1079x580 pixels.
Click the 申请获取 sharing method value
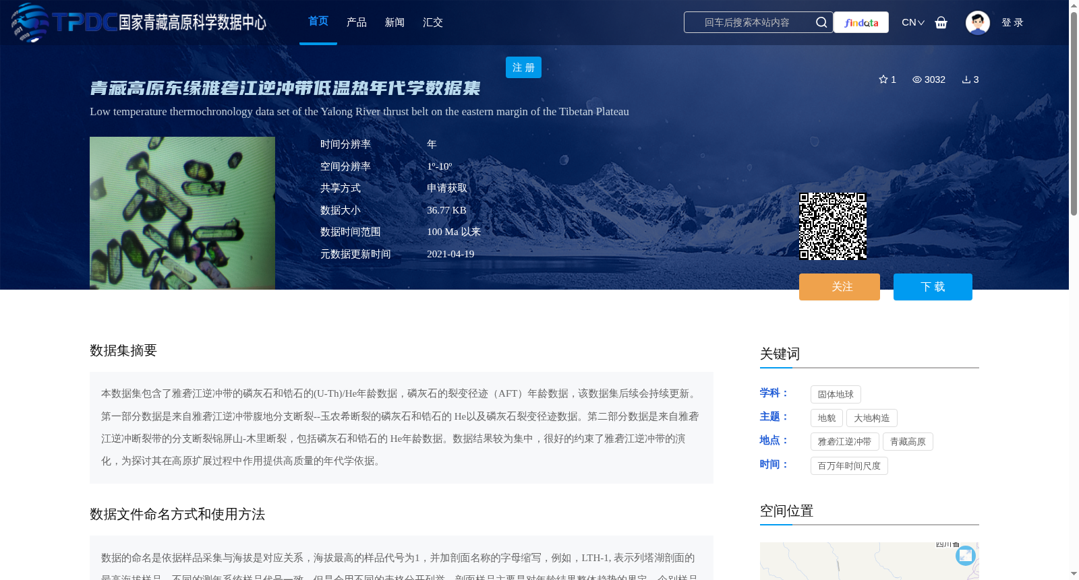pyautogui.click(x=447, y=188)
